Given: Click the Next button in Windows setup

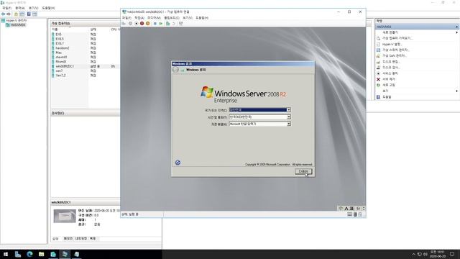Looking at the screenshot, I should [x=303, y=171].
